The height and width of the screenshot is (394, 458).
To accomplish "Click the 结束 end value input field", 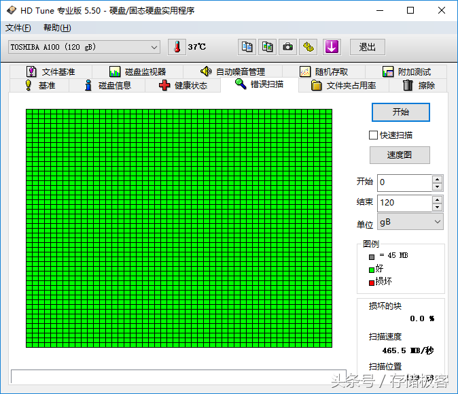I will point(404,203).
